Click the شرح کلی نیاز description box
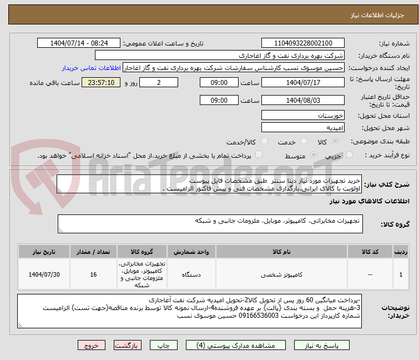Screen dimensions: 419x360 [209, 184]
